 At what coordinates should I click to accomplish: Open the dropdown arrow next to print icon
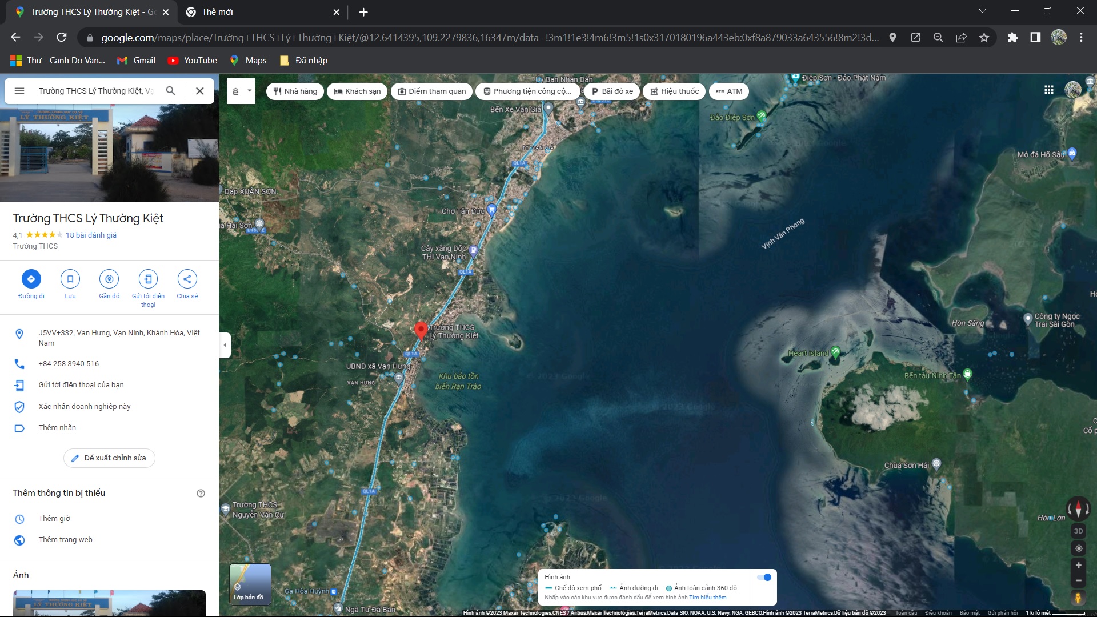pos(249,91)
